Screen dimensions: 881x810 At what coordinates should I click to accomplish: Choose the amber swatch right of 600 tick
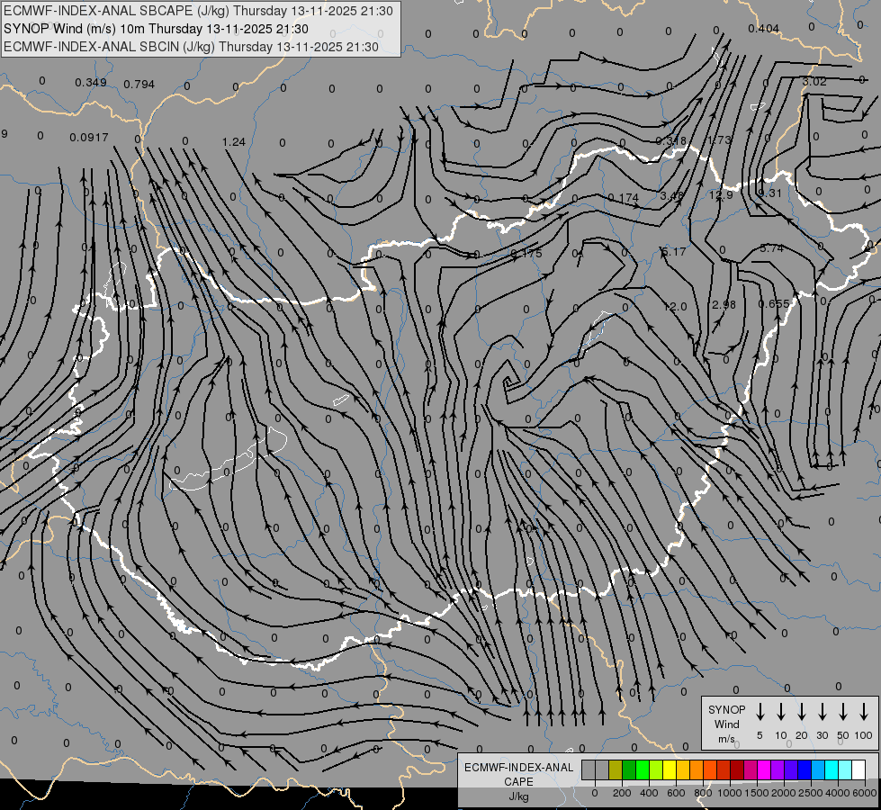(683, 769)
